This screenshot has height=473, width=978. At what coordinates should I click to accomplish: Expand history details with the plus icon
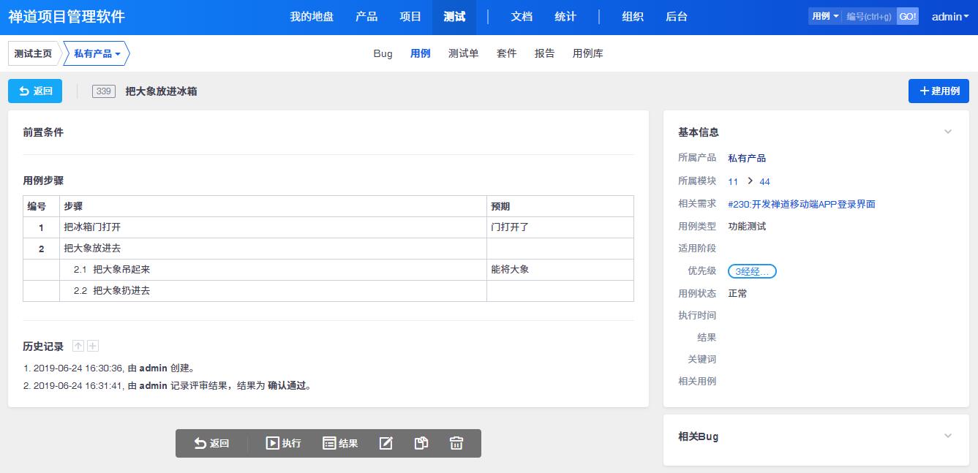point(93,347)
